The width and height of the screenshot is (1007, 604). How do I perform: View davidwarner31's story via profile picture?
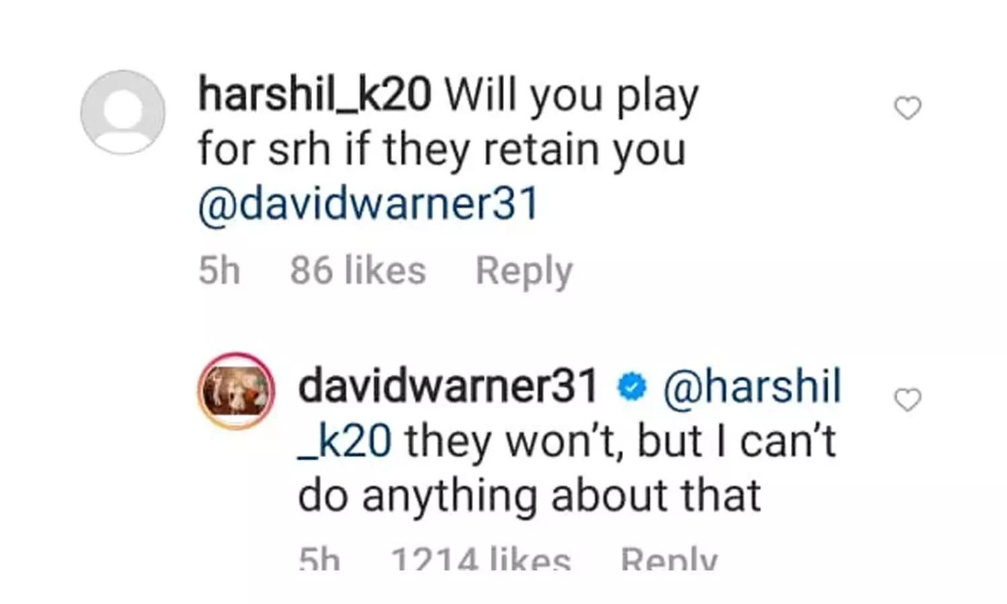pos(236,391)
